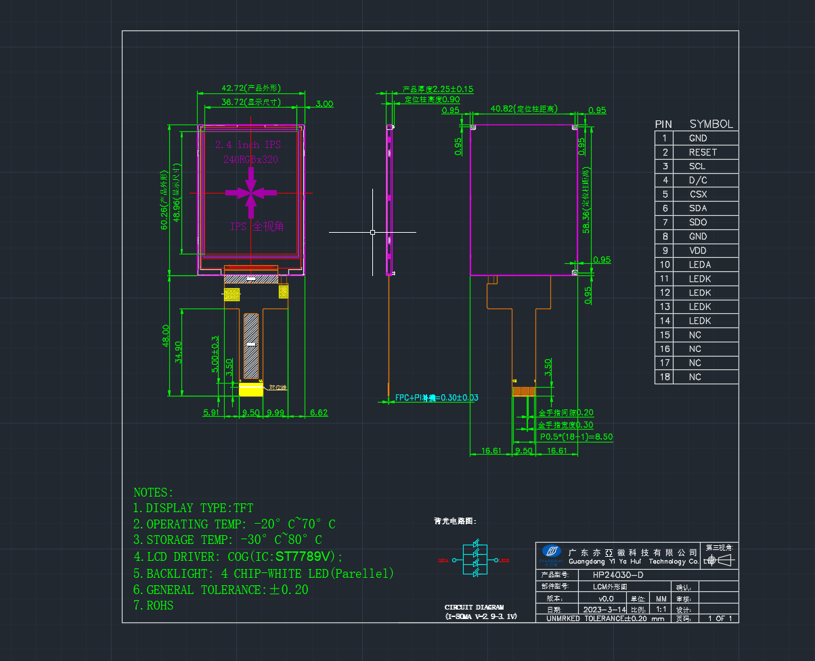Select the "34.90" dimension text

pyautogui.click(x=178, y=352)
